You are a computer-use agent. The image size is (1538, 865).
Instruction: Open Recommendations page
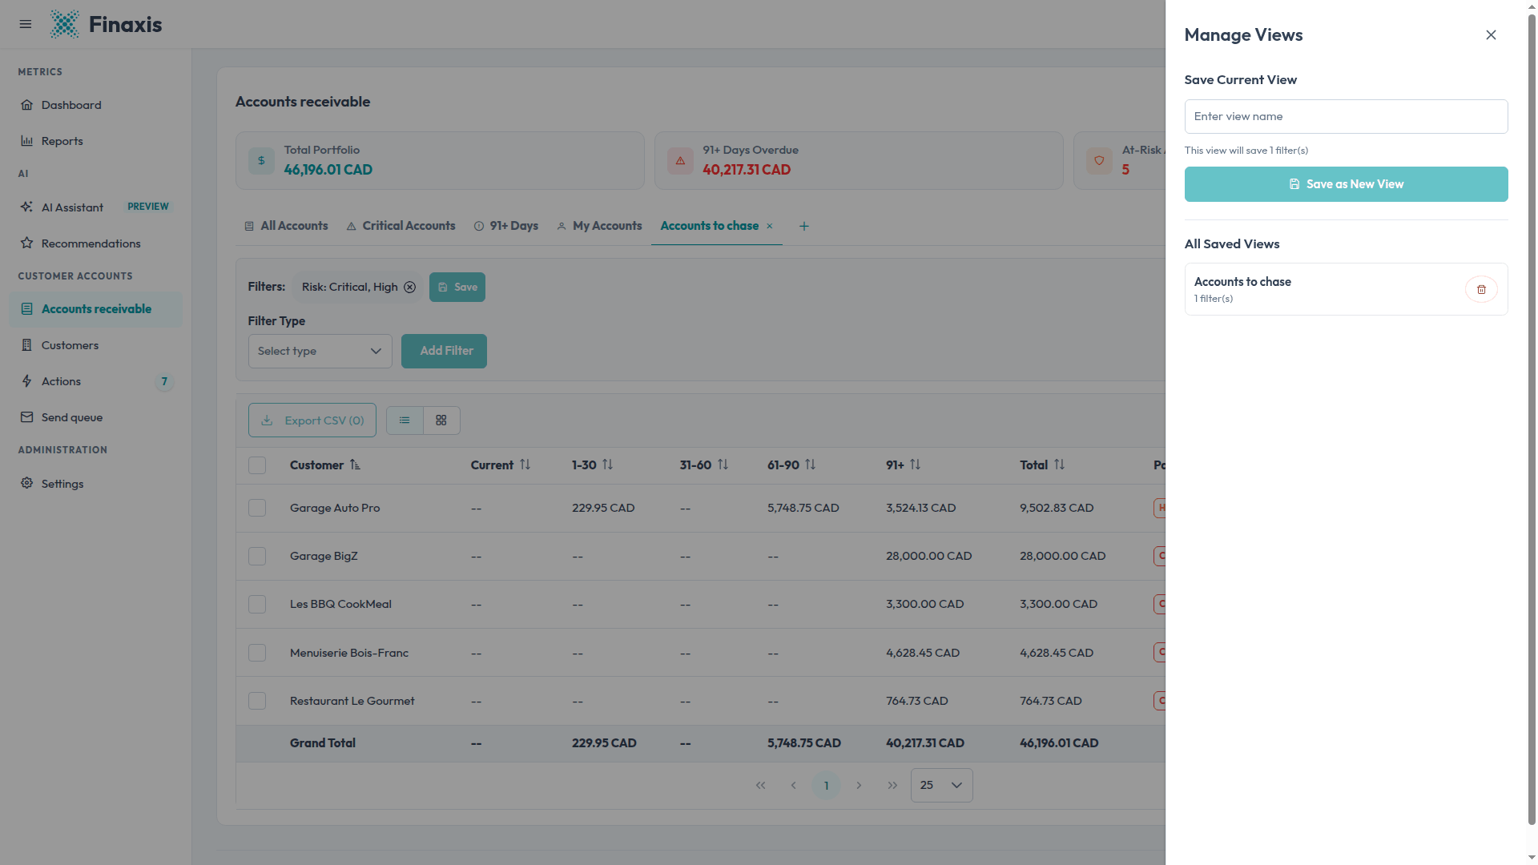coord(96,243)
